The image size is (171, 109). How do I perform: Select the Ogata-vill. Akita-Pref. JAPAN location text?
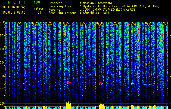(121, 6)
